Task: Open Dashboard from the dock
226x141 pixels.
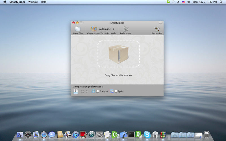Action: 28,135
